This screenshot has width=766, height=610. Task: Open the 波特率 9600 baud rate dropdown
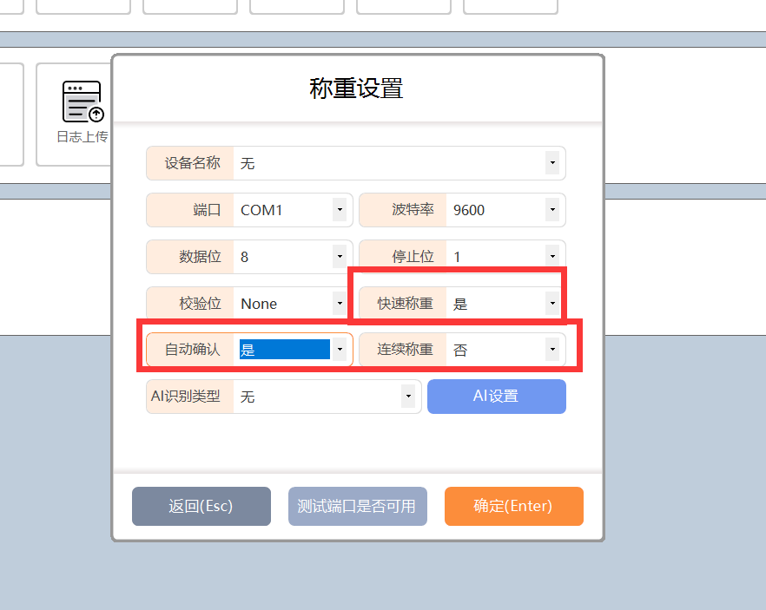coord(552,210)
